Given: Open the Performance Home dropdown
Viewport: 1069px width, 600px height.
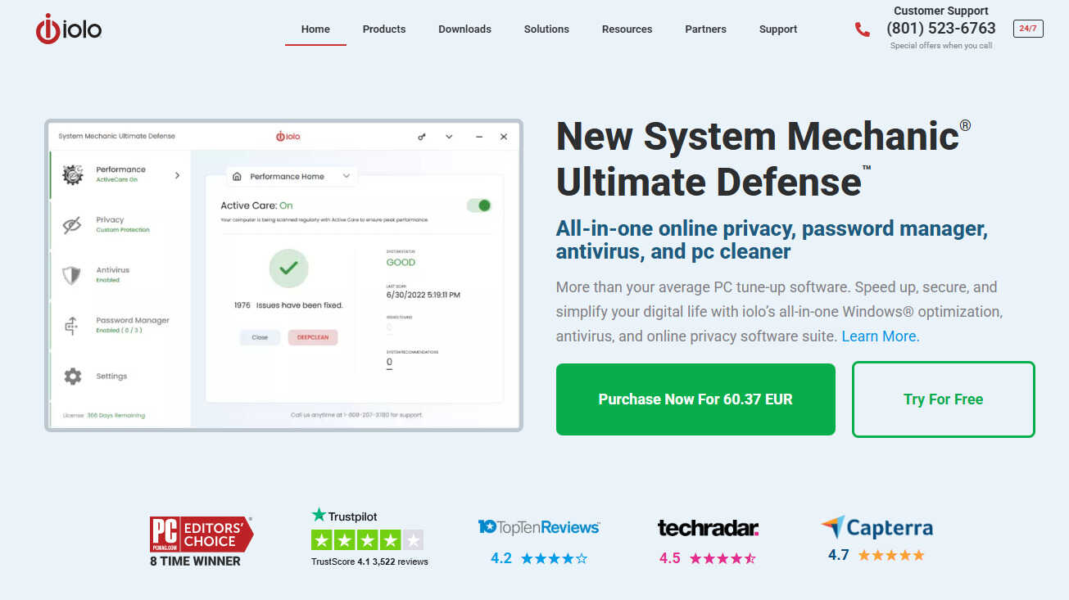Looking at the screenshot, I should click(292, 176).
